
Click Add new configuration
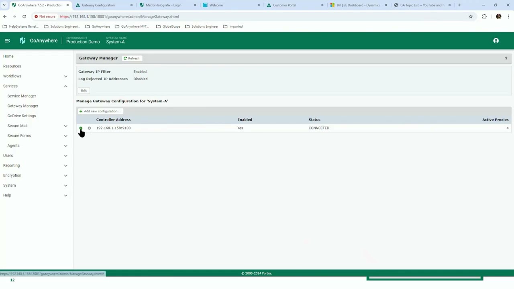[100, 111]
